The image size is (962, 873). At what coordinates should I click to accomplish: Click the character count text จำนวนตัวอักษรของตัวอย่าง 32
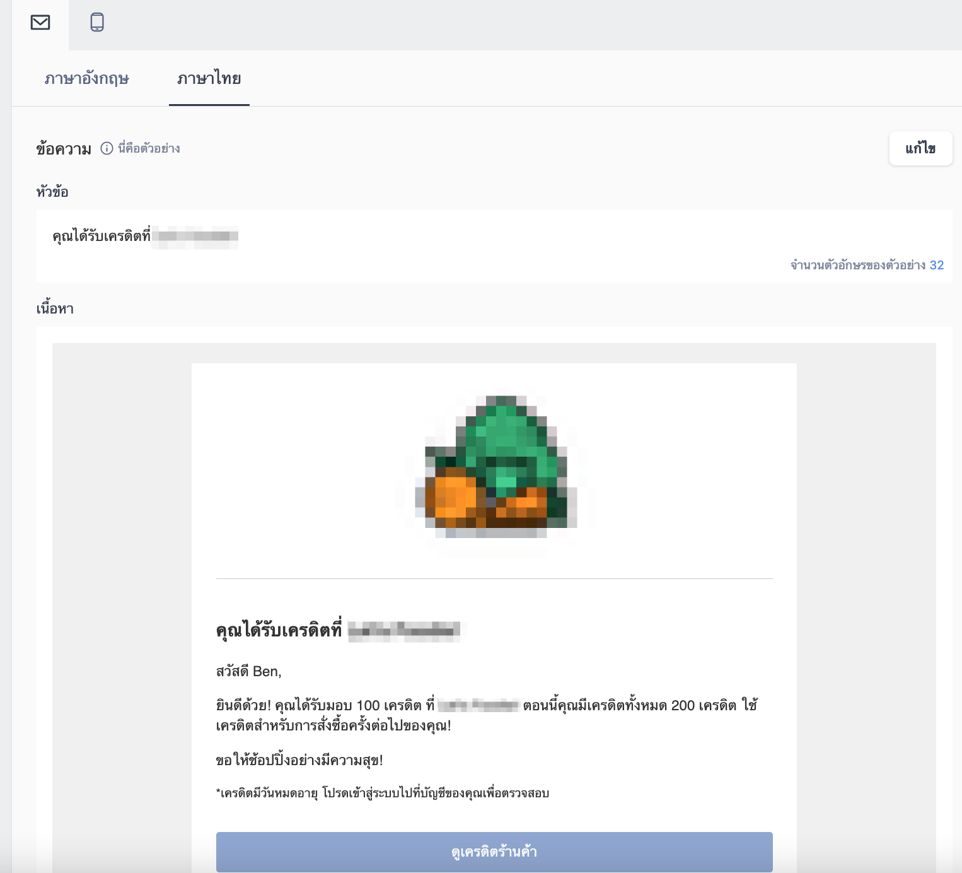tap(867, 265)
